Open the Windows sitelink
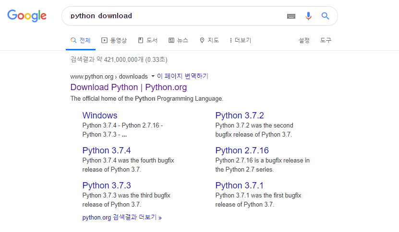The image size is (399, 232). (x=100, y=116)
